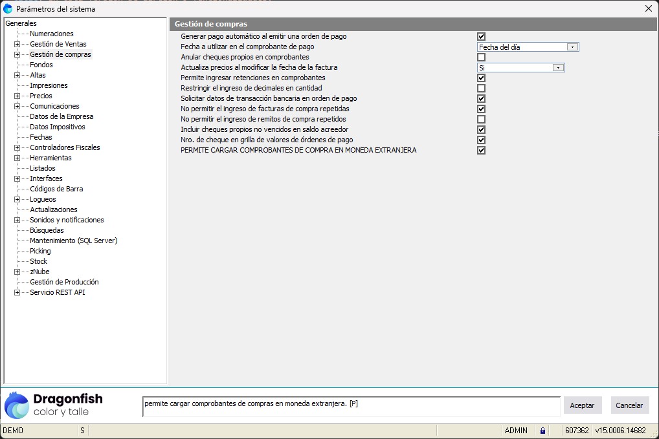Screen dimensions: 659x439
Task: Open the 'Fecha del día' dropdown
Action: click(x=572, y=47)
